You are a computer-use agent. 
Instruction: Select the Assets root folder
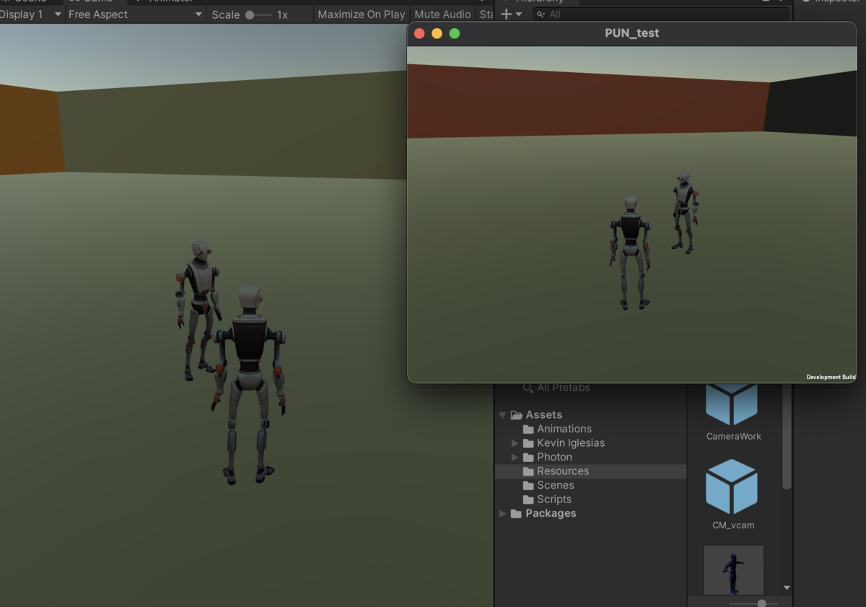point(543,415)
